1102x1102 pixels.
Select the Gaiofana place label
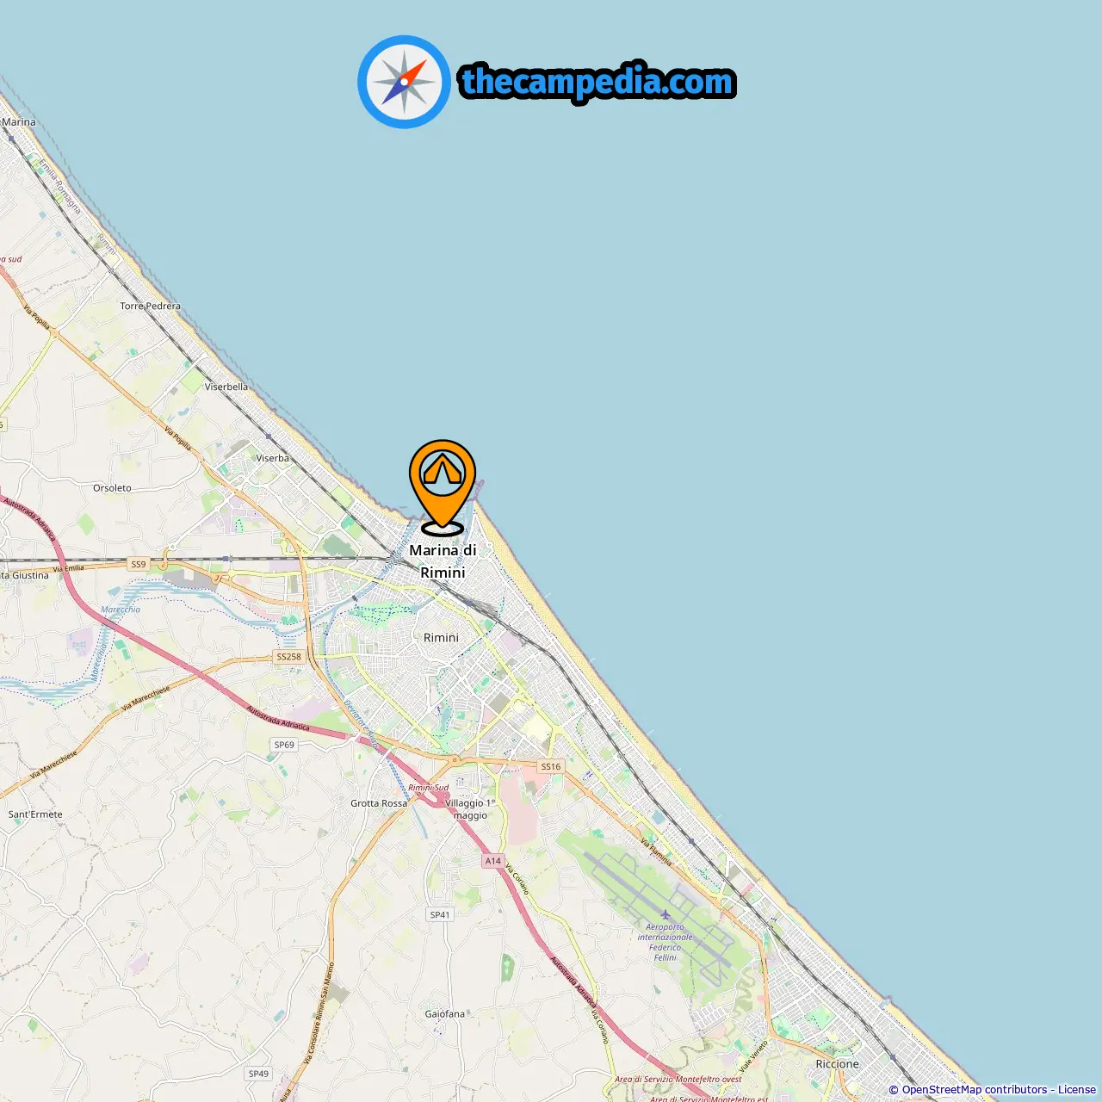click(x=445, y=1014)
